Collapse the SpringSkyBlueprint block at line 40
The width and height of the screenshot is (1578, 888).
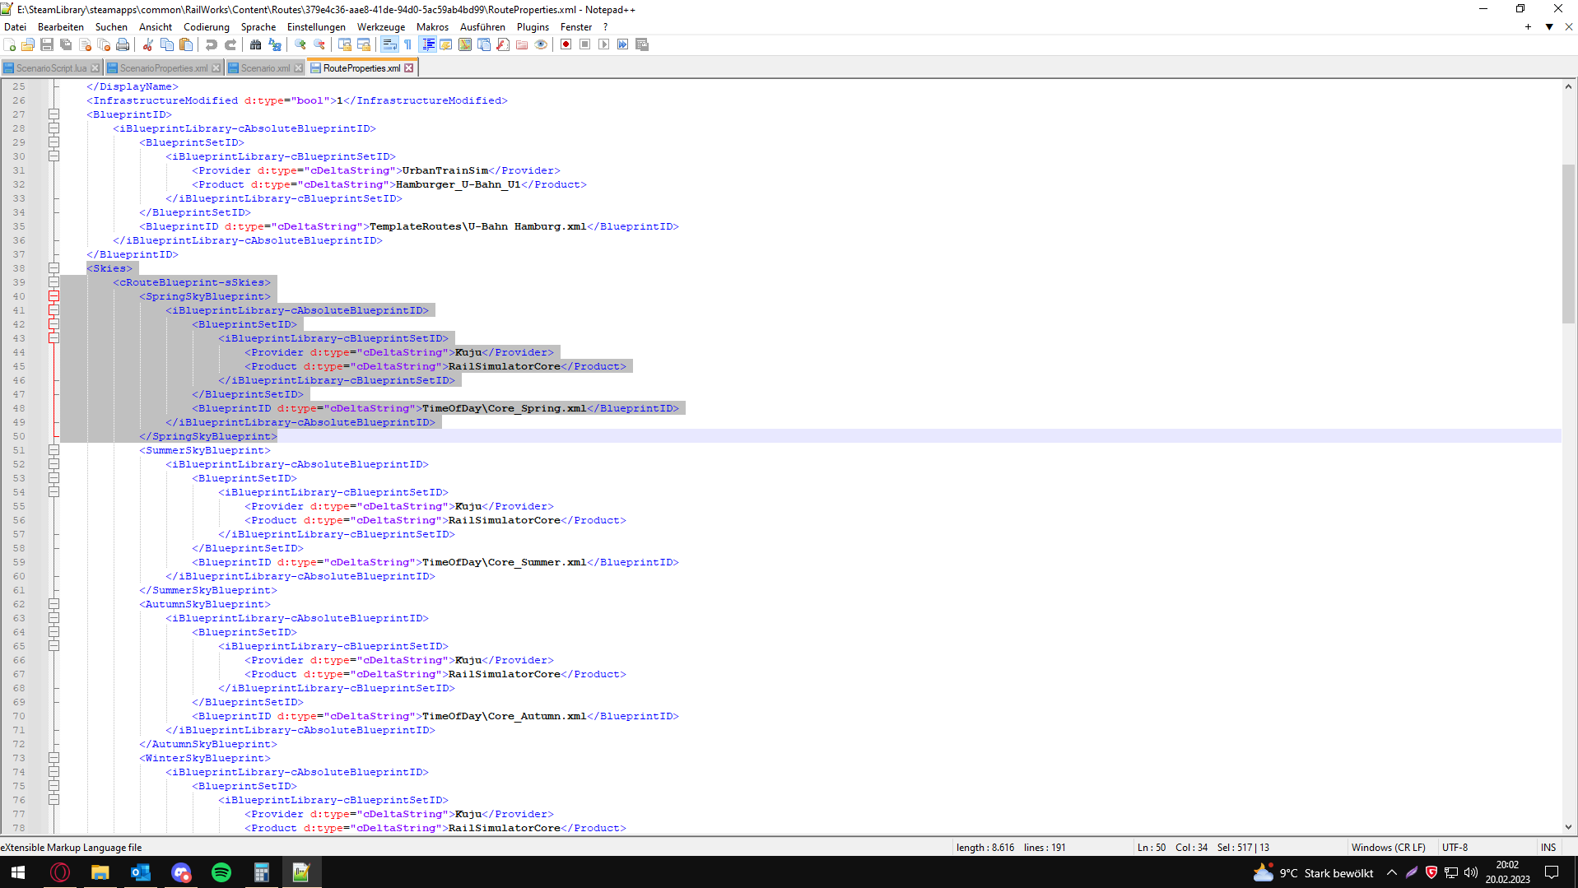point(54,296)
